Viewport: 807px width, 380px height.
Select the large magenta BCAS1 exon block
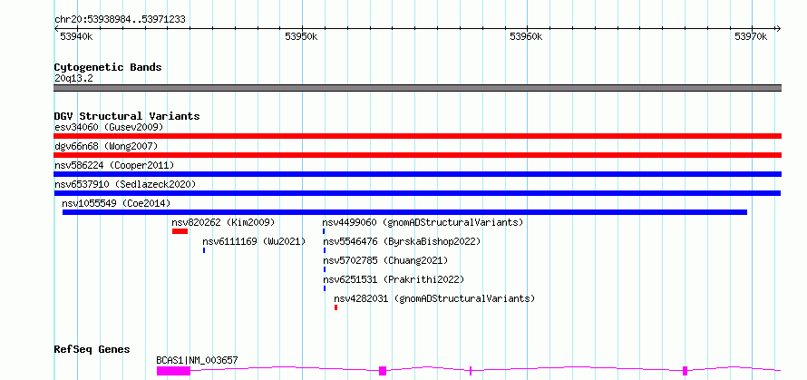pyautogui.click(x=173, y=371)
